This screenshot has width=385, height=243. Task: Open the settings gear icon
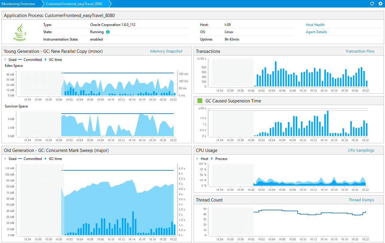381,4
